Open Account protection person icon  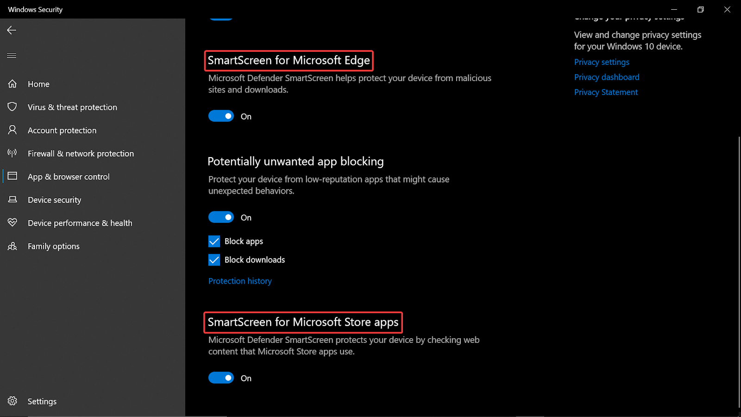tap(13, 130)
